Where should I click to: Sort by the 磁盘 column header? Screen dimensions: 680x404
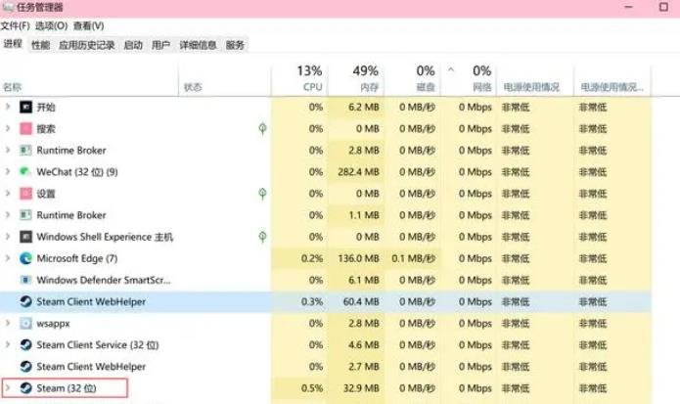413,78
